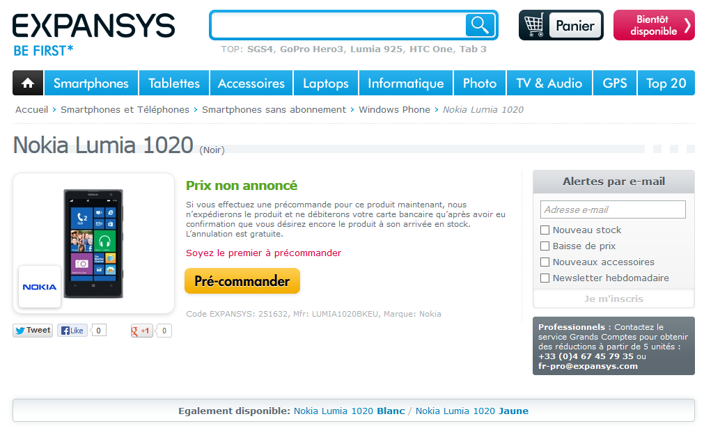Click 'Prix non annoncé' heading

[x=242, y=185]
